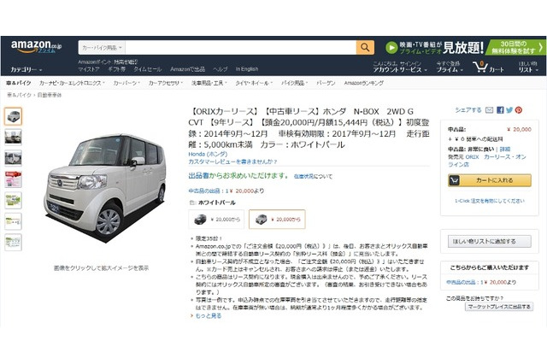This screenshot has height=364, width=547.
Task: Click the product title starting 【ORIXカーリース】
Action: (309, 128)
